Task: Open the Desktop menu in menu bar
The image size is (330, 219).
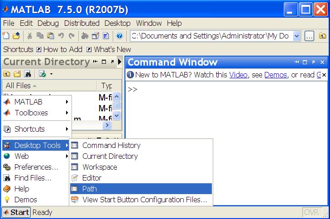Action: (x=117, y=23)
